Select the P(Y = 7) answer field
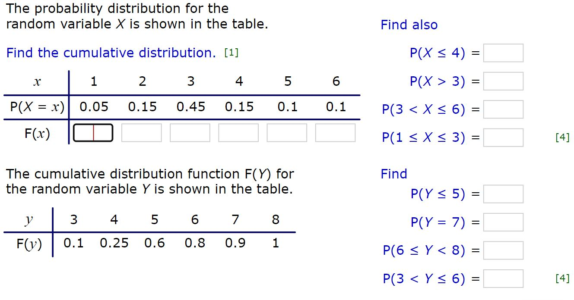This screenshot has height=300, width=574. 503,222
